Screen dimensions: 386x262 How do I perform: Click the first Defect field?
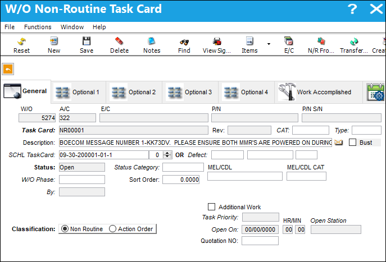[228, 155]
